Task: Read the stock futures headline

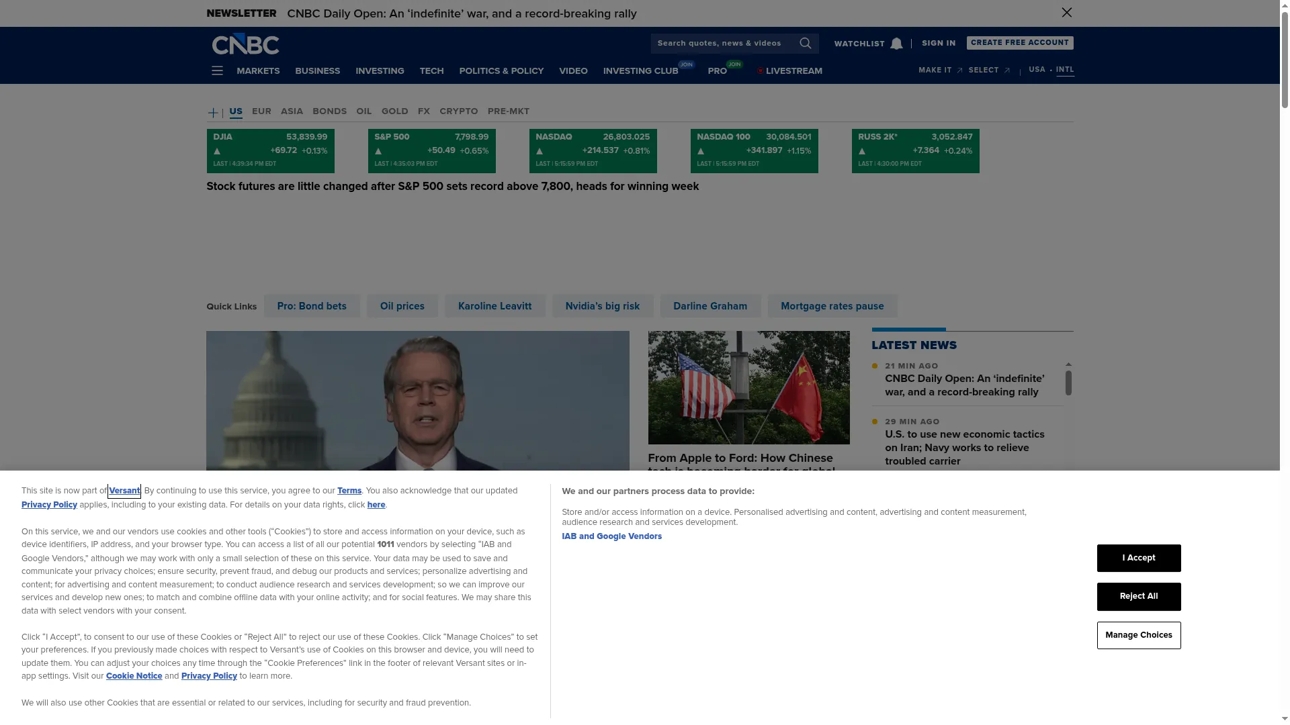Action: pyautogui.click(x=452, y=187)
